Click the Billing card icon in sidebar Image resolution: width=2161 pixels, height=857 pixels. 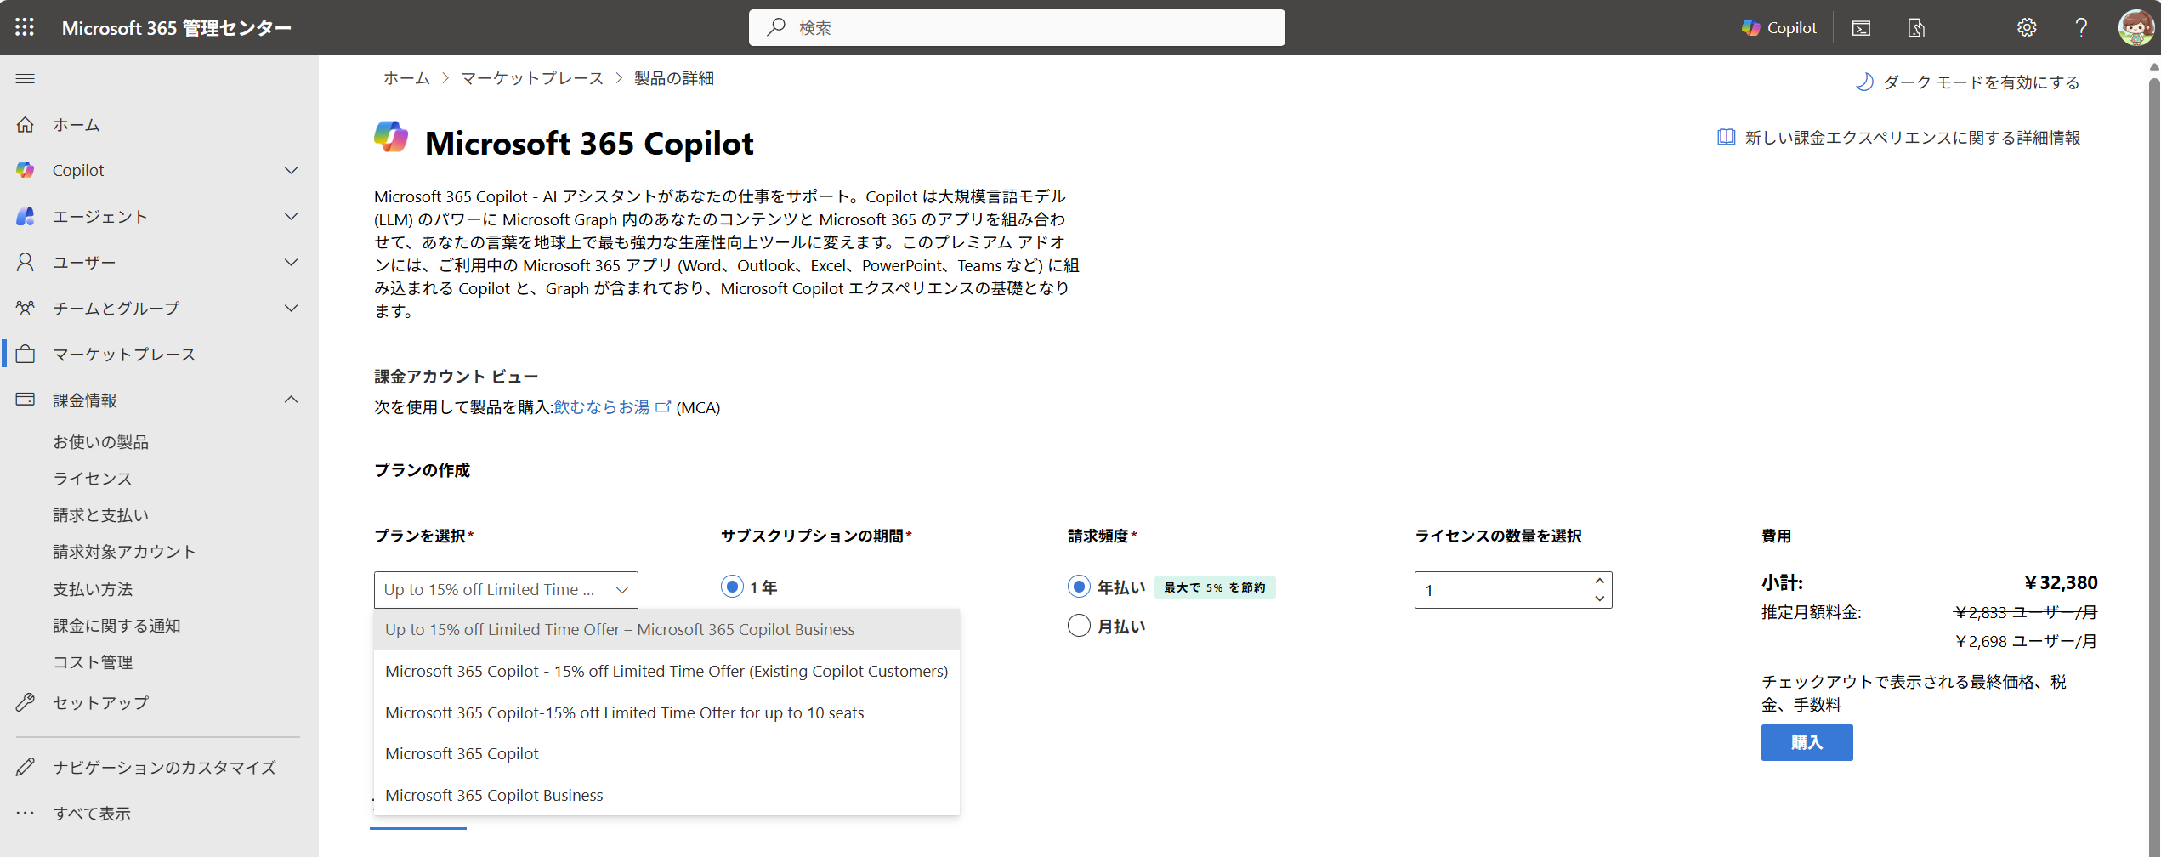[26, 400]
